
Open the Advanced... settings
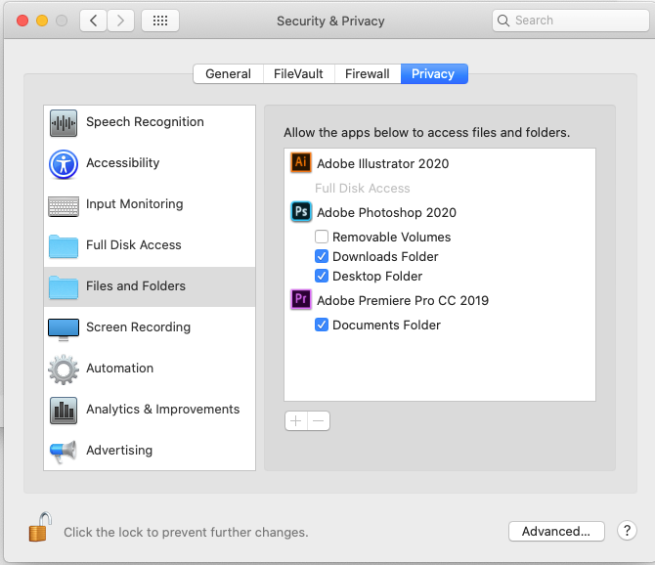(x=556, y=531)
